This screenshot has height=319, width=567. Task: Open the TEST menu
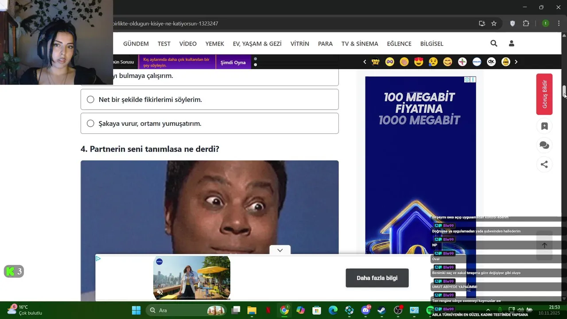pyautogui.click(x=164, y=43)
